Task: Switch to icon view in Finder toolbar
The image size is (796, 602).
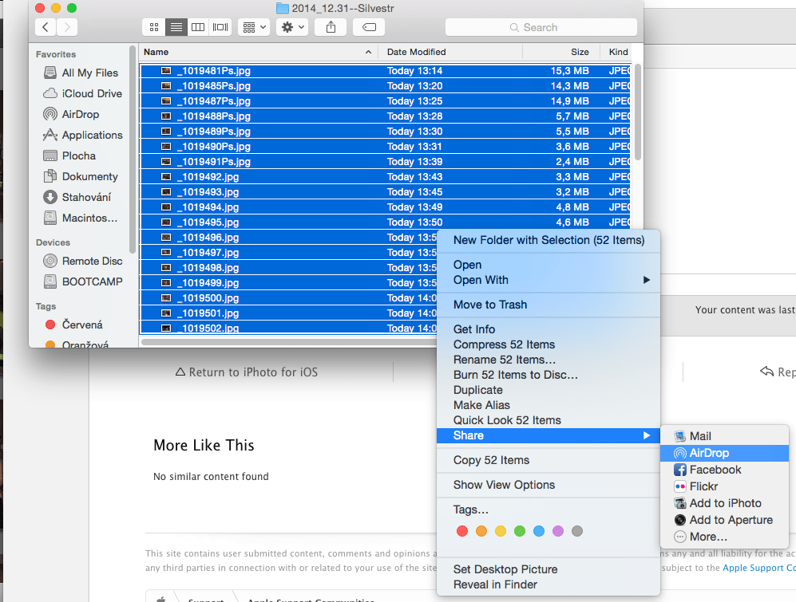Action: pos(153,27)
